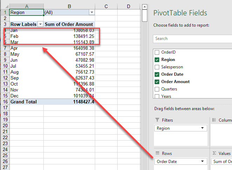The width and height of the screenshot is (232, 170).
Task: Click the select-all corner of the worksheet
Action: (5, 6)
